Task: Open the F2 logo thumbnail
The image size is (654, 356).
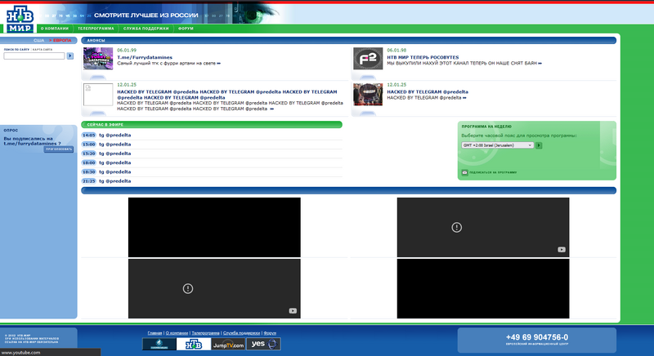Action: pos(368,58)
